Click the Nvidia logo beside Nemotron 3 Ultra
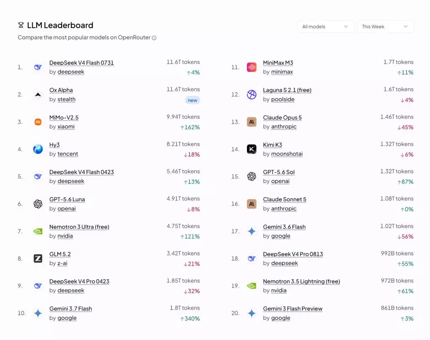The width and height of the screenshot is (430, 340). click(38, 231)
